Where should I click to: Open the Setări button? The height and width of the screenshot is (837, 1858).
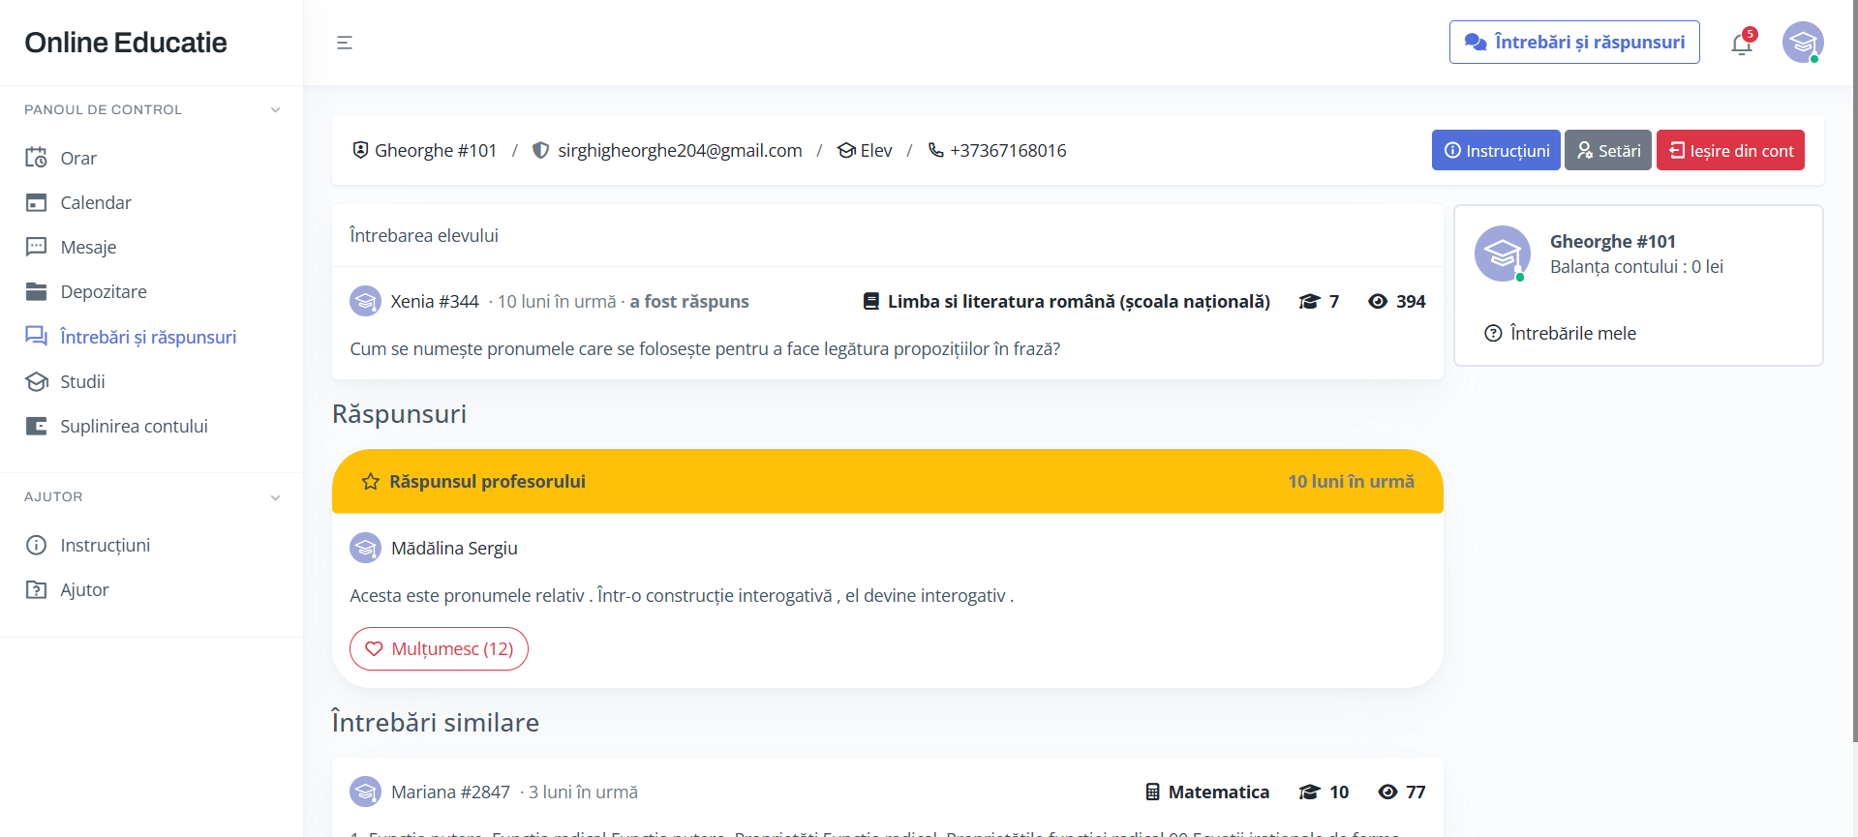tap(1607, 150)
